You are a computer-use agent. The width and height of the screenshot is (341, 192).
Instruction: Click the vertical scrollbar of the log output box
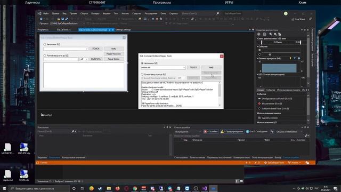tap(220, 94)
